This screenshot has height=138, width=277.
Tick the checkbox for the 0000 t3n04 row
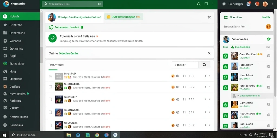click(x=50, y=87)
